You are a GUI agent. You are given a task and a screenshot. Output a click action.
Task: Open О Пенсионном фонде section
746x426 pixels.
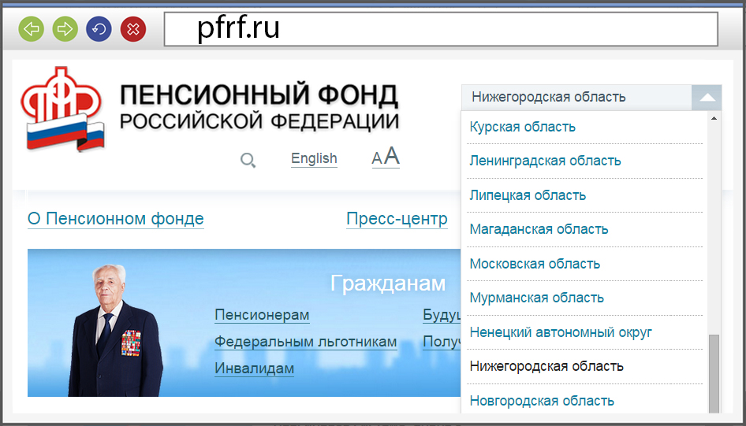coord(116,219)
